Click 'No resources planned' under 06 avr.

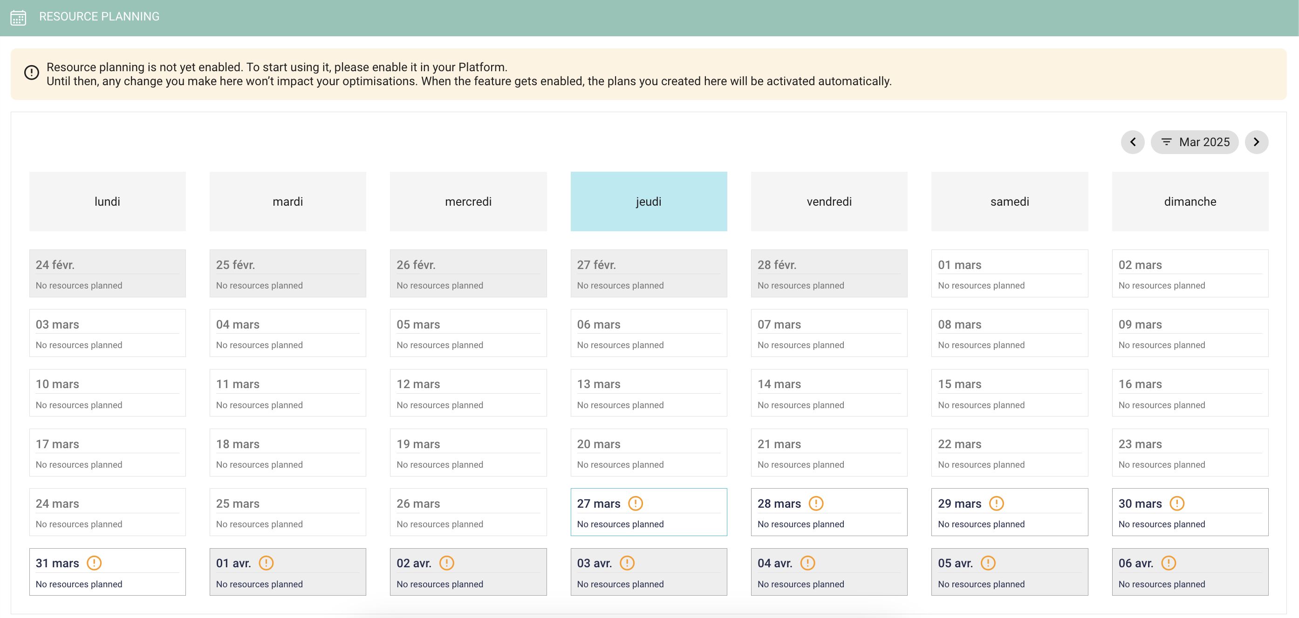(x=1162, y=584)
